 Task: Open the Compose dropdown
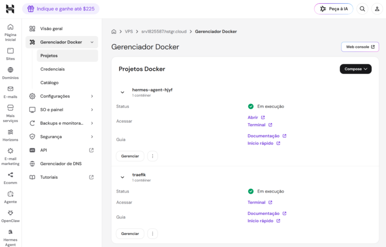pos(355,69)
